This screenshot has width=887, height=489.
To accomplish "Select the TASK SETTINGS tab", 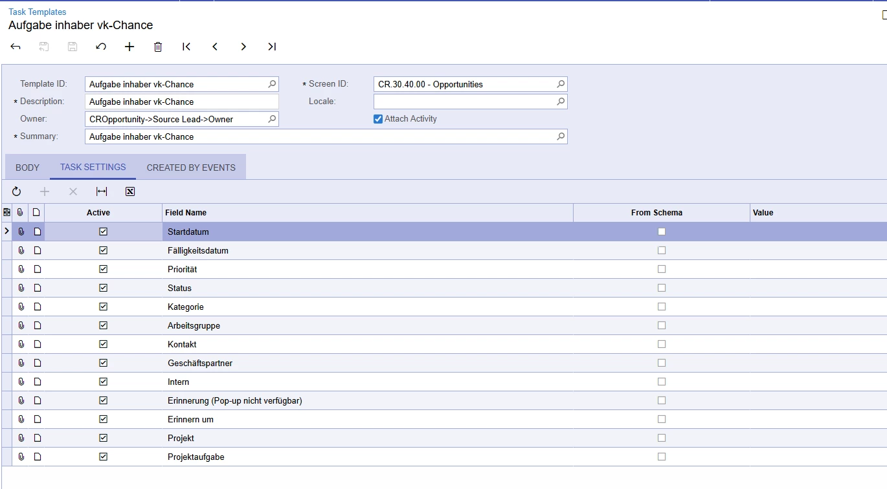I will coord(93,167).
